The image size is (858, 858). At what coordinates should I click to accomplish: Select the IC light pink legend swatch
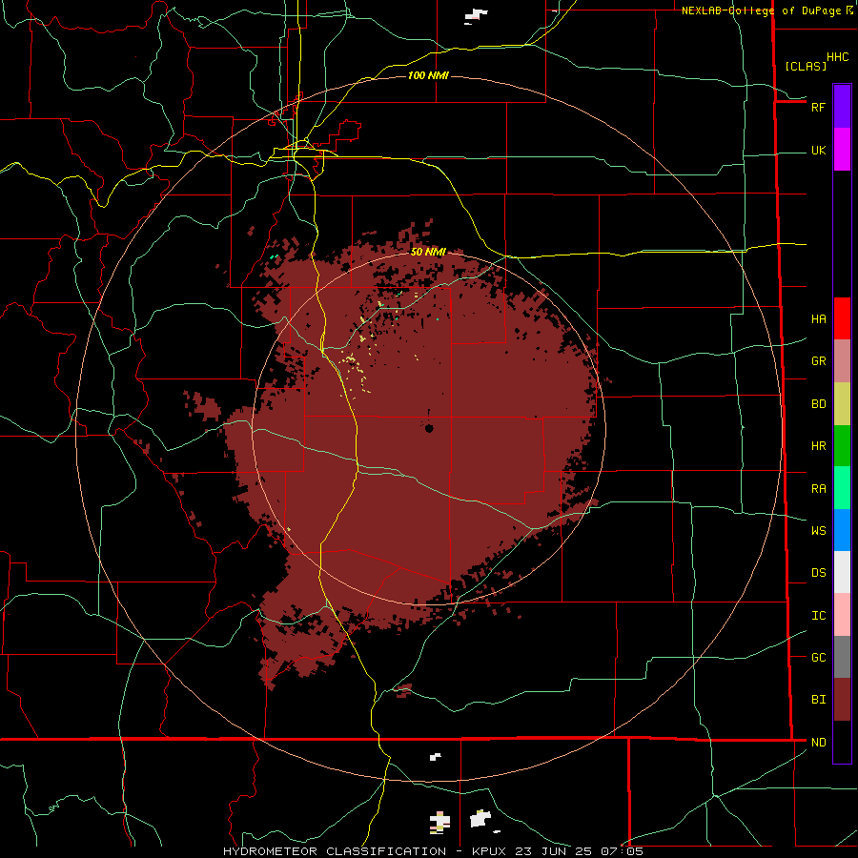coord(842,615)
